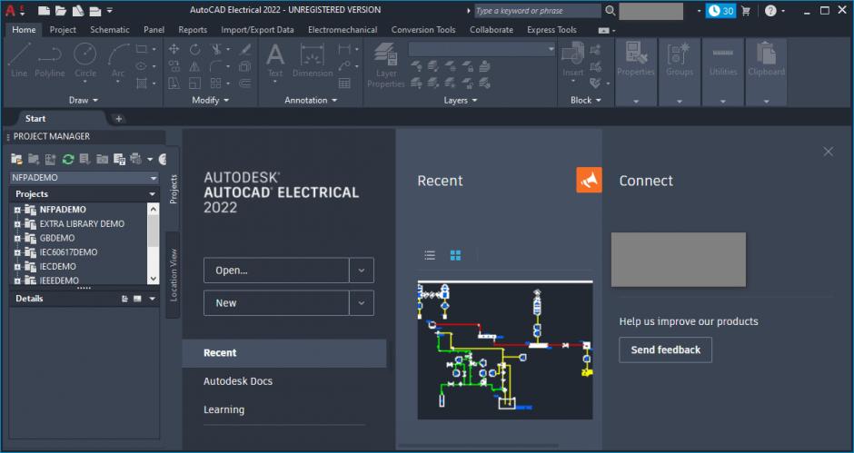Open the NFPADEMO project selector dropdown

pos(153,178)
